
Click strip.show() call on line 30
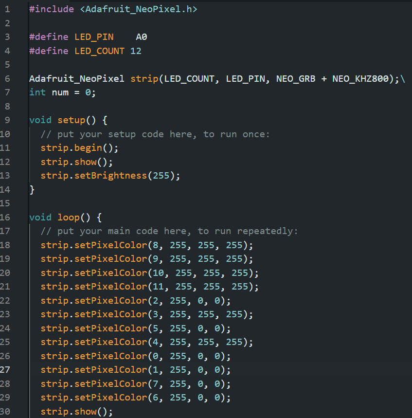[x=76, y=412]
